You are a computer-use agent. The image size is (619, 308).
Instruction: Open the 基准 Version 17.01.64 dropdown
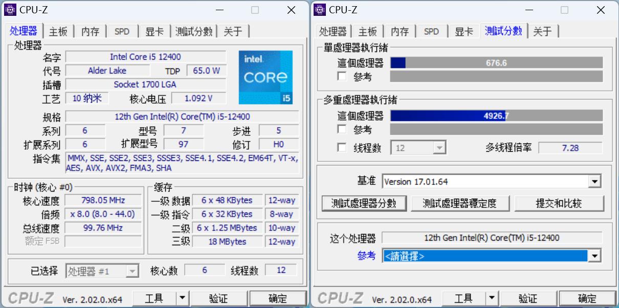click(594, 181)
